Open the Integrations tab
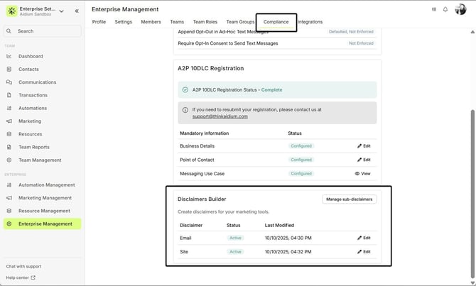Viewport: 476px width, 286px height. pyautogui.click(x=310, y=22)
